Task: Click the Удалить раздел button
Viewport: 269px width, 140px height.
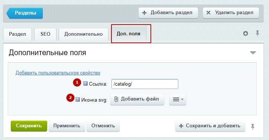Action: tap(231, 13)
